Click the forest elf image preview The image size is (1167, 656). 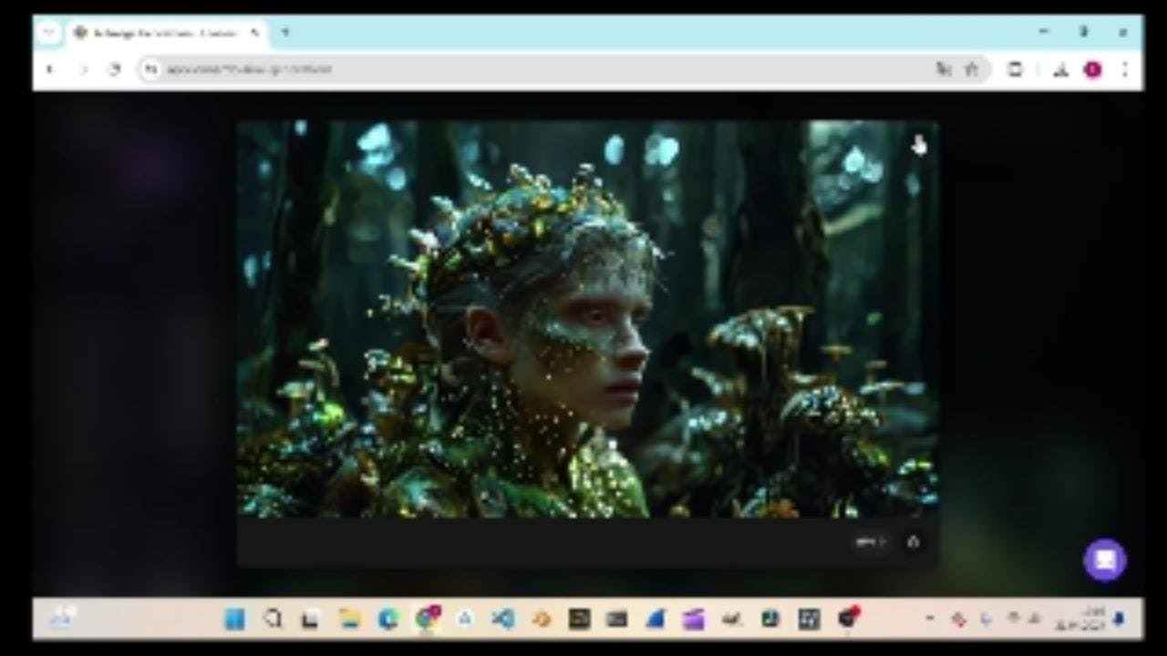click(x=587, y=319)
